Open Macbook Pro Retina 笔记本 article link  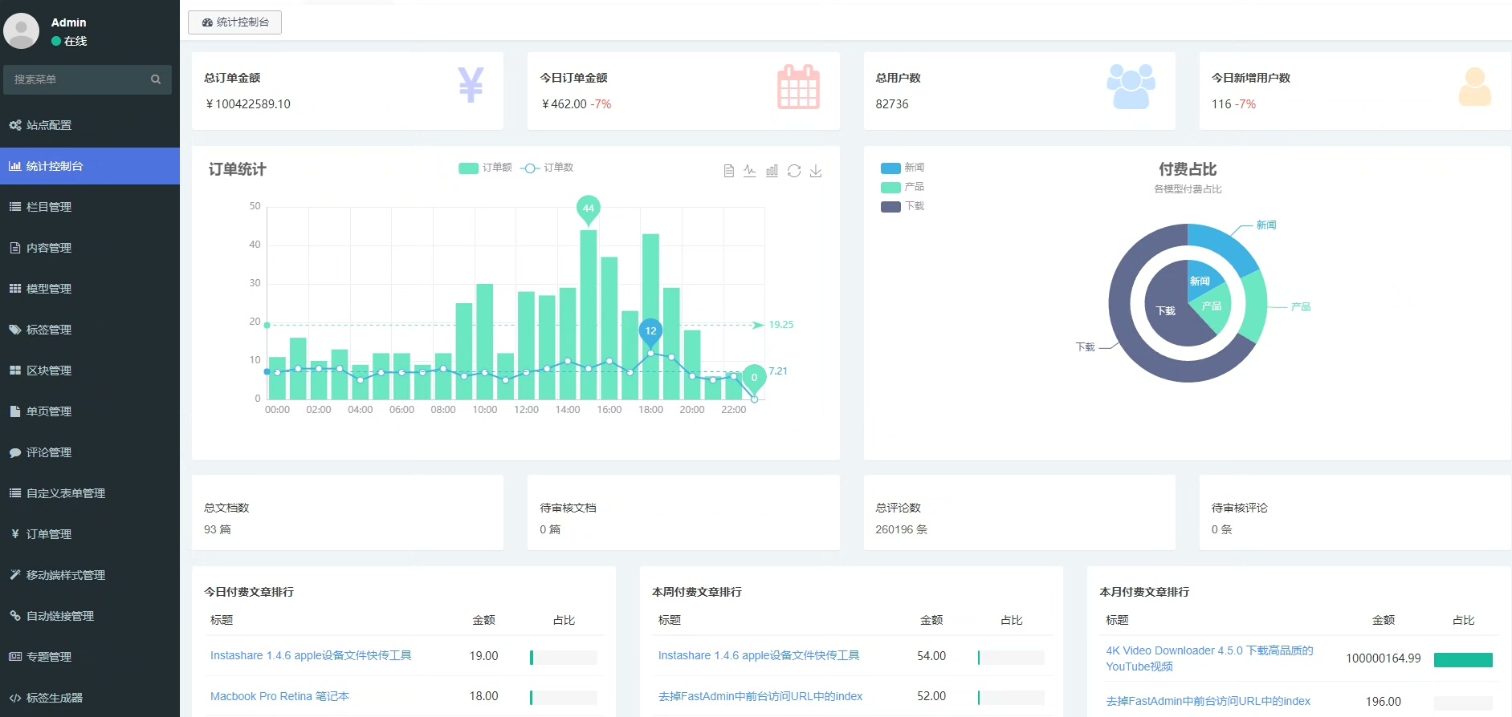[x=279, y=696]
